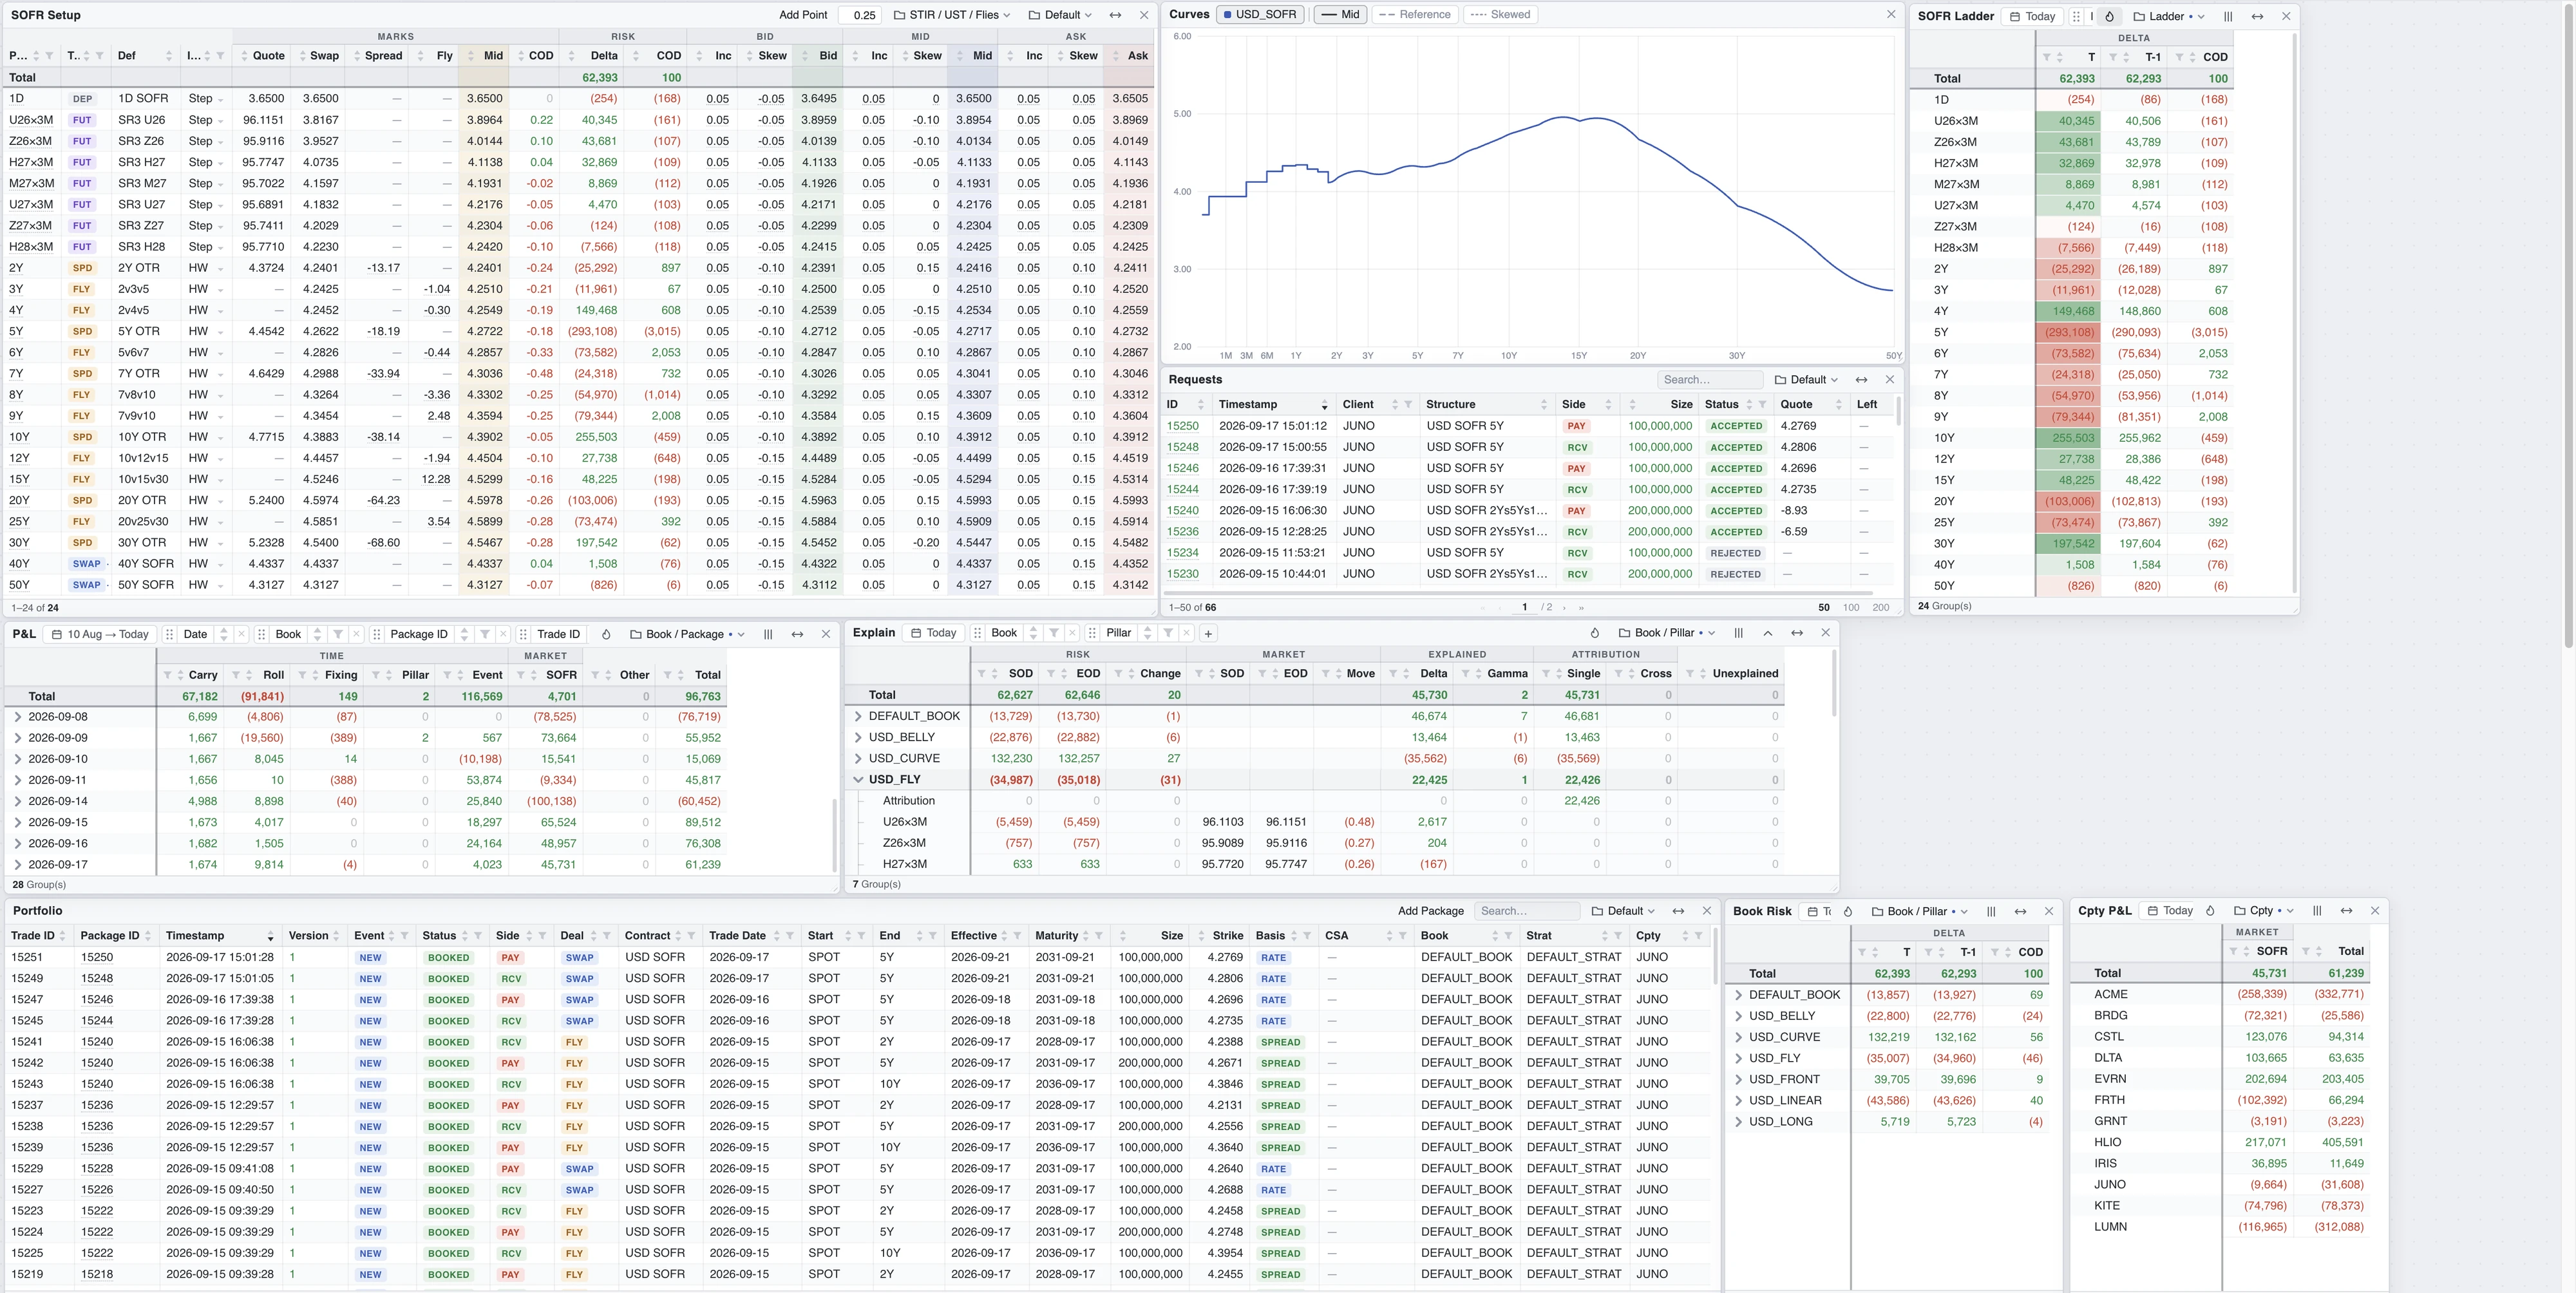Image resolution: width=2576 pixels, height=1293 pixels.
Task: Open Cpty layout dropdown in Cpty P&L
Action: pyautogui.click(x=2263, y=911)
